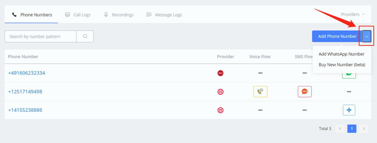Select page 1 in pagination

352,128
